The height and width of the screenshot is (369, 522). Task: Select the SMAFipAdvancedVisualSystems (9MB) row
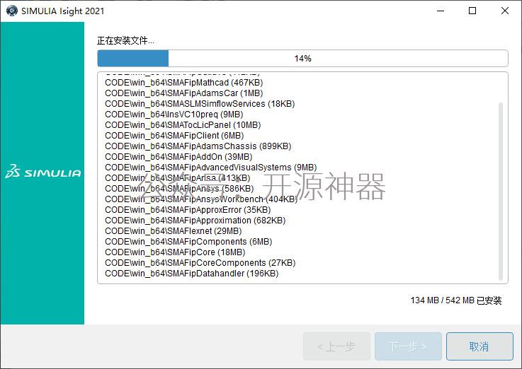click(x=211, y=168)
